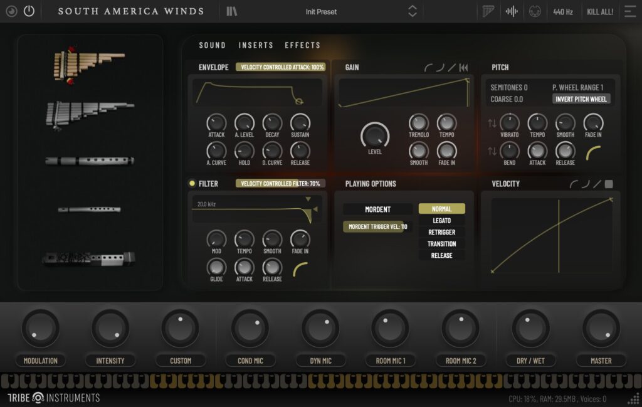Viewport: 642px width, 407px height.
Task: Click the power on/off icon
Action: click(x=29, y=11)
